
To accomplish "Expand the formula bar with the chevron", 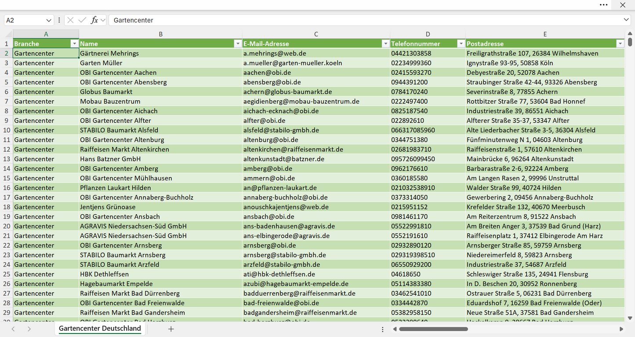I will click(x=626, y=20).
